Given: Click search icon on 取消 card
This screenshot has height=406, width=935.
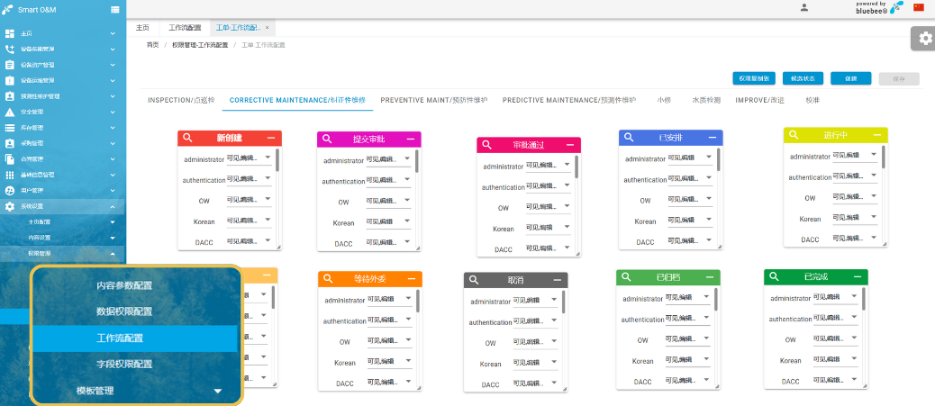Looking at the screenshot, I should tap(474, 280).
